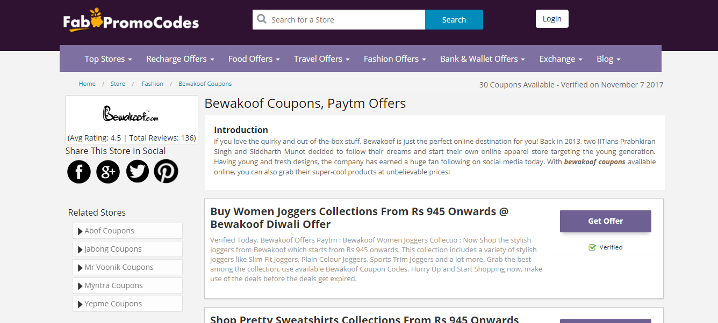The image size is (718, 323).
Task: Share store on Pinterest icon
Action: point(166,172)
